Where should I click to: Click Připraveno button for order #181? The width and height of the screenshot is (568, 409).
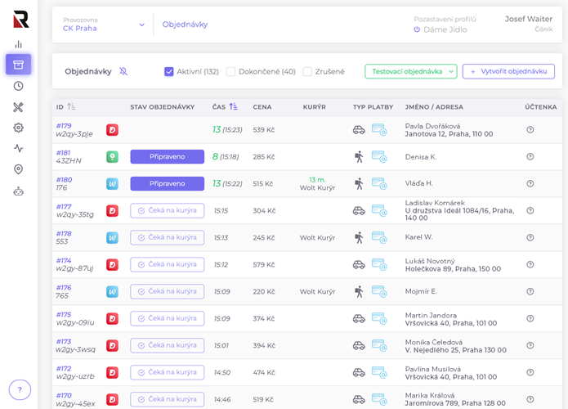[x=167, y=156]
